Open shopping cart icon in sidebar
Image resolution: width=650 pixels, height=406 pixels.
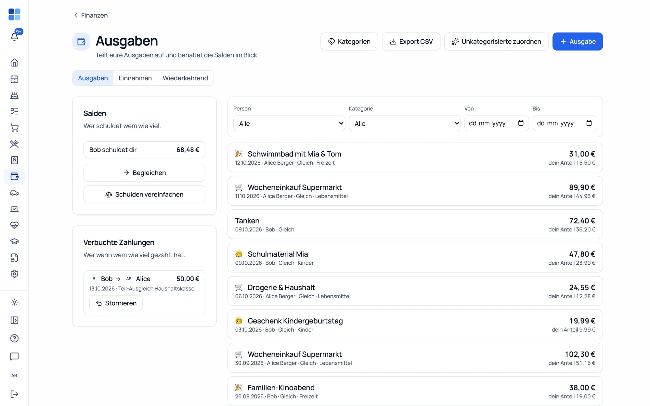pos(14,128)
